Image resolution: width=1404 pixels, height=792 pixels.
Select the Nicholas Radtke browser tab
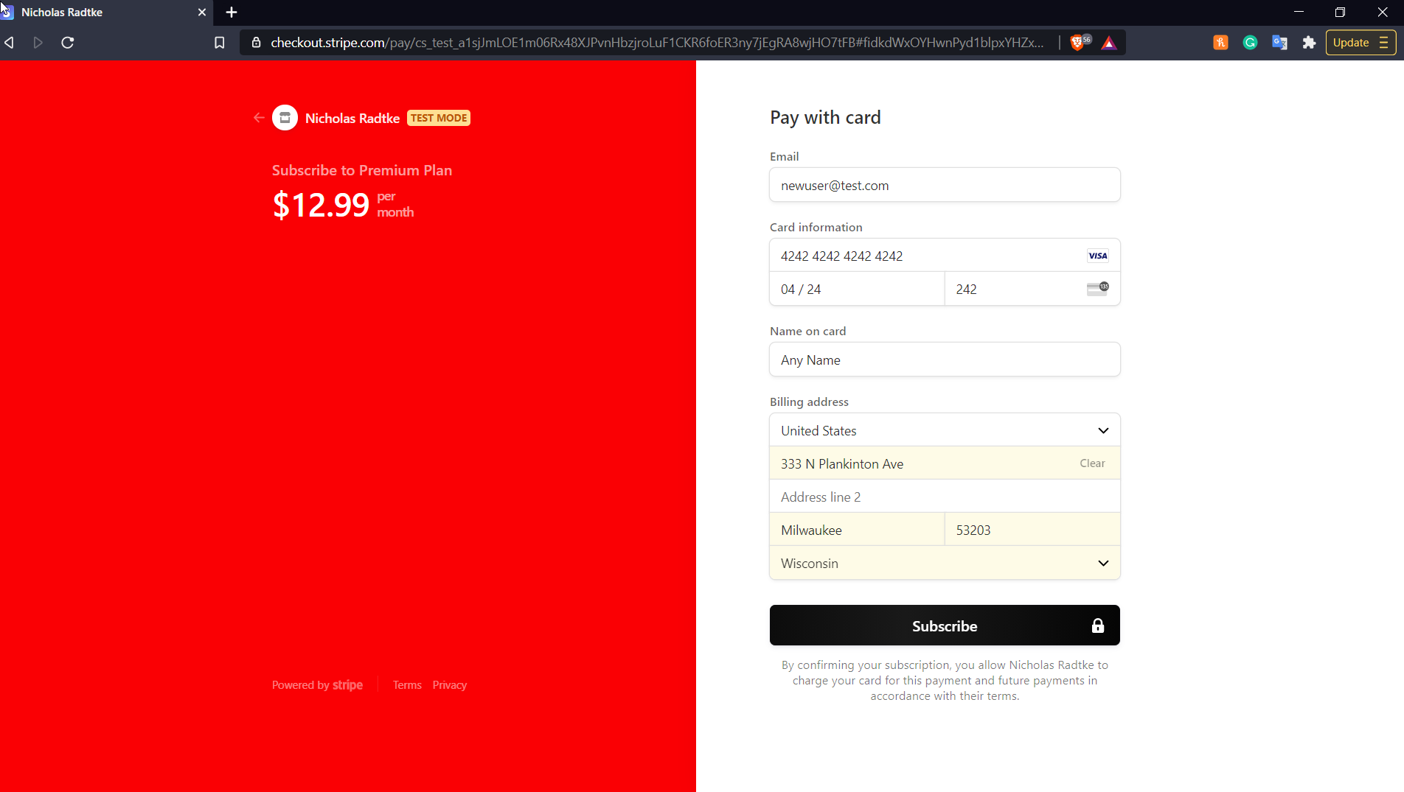coord(96,12)
